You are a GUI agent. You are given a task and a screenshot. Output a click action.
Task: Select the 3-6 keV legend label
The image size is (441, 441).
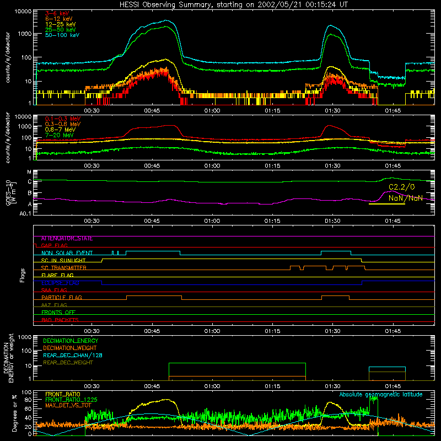pyautogui.click(x=57, y=13)
